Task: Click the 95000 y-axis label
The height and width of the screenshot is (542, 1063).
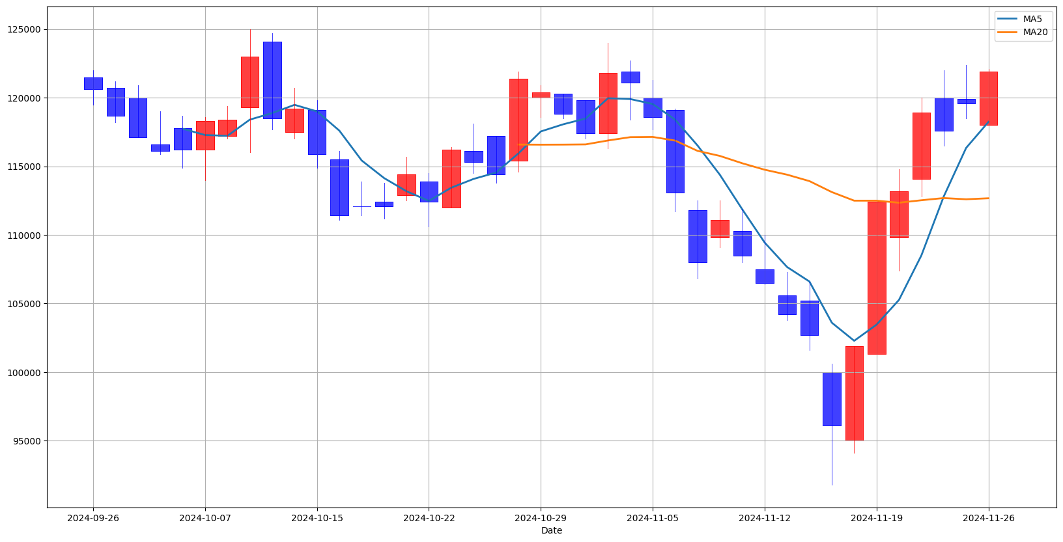Action: click(25, 441)
